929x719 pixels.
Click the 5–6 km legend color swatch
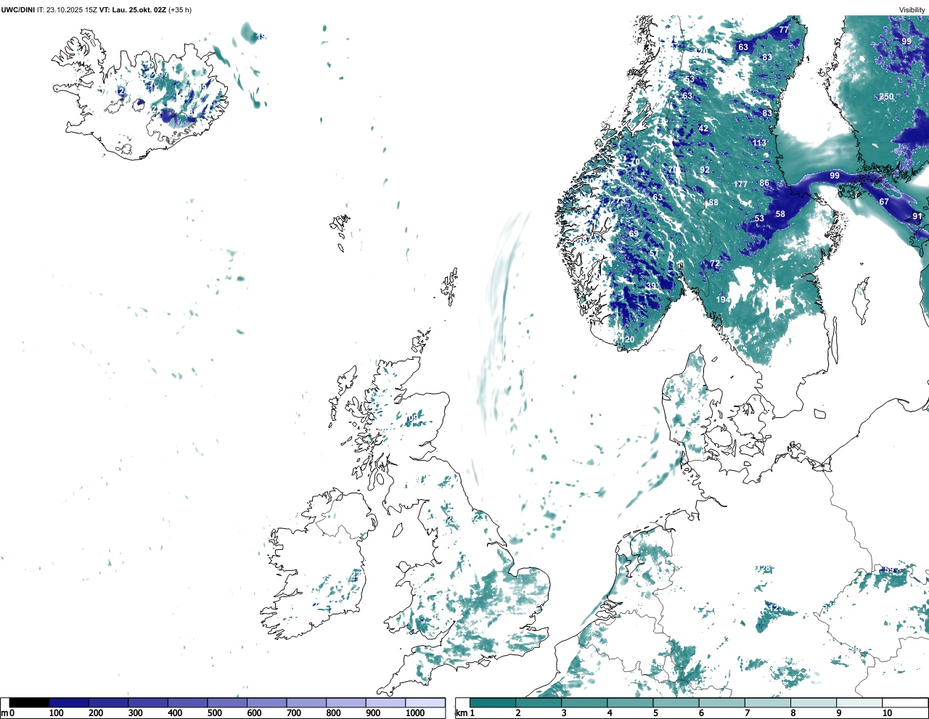[x=676, y=703]
